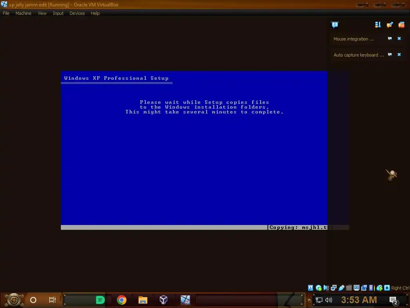410x308 pixels.
Task: Click the USB devices status icon
Action: 341,288
